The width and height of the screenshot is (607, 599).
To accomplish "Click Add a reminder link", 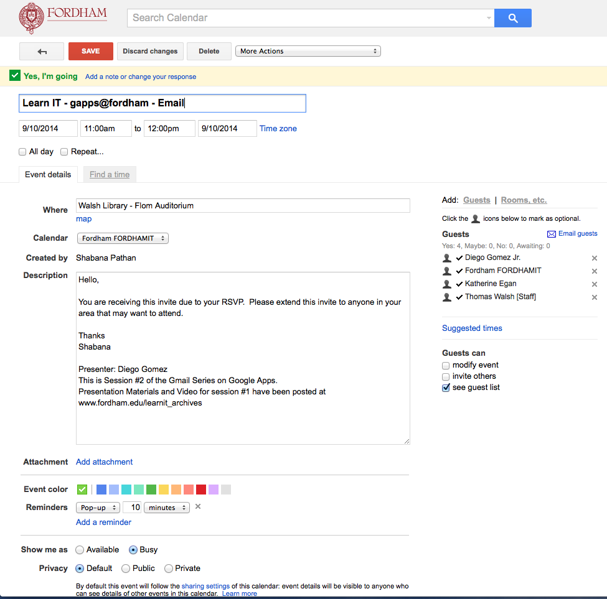I will 103,522.
